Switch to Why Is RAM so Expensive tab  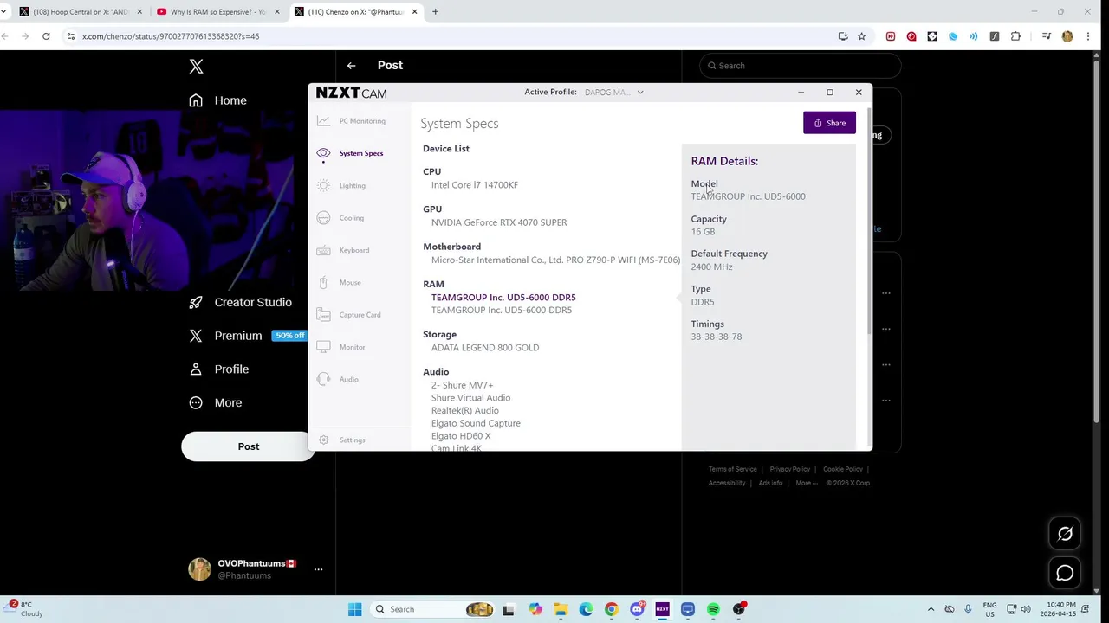pyautogui.click(x=217, y=12)
